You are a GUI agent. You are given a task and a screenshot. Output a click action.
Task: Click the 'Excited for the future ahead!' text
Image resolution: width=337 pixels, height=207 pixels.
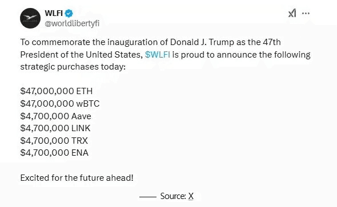coord(77,178)
